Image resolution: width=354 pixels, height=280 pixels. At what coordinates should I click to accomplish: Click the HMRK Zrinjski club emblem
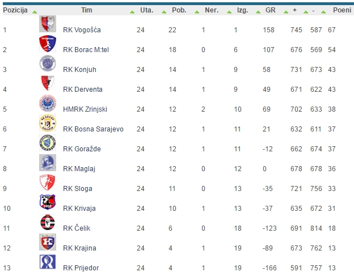[48, 104]
